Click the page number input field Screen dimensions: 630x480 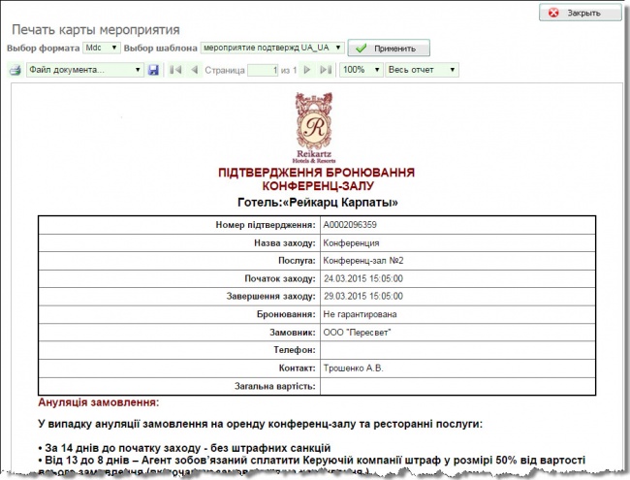coord(262,71)
